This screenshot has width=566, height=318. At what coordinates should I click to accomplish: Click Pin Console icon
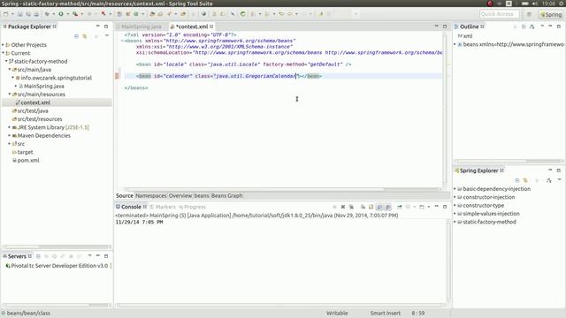coord(399,207)
